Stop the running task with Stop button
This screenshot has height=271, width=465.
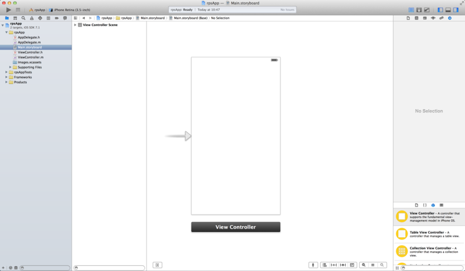pos(18,10)
